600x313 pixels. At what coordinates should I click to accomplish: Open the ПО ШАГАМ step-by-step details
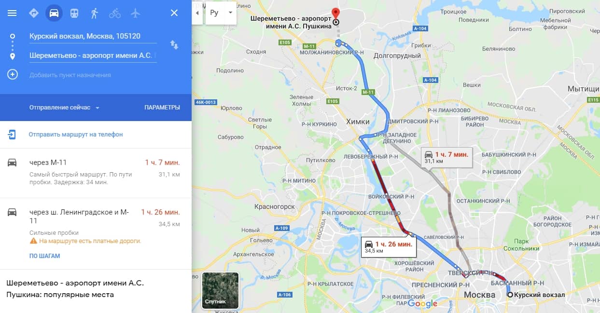[44, 256]
